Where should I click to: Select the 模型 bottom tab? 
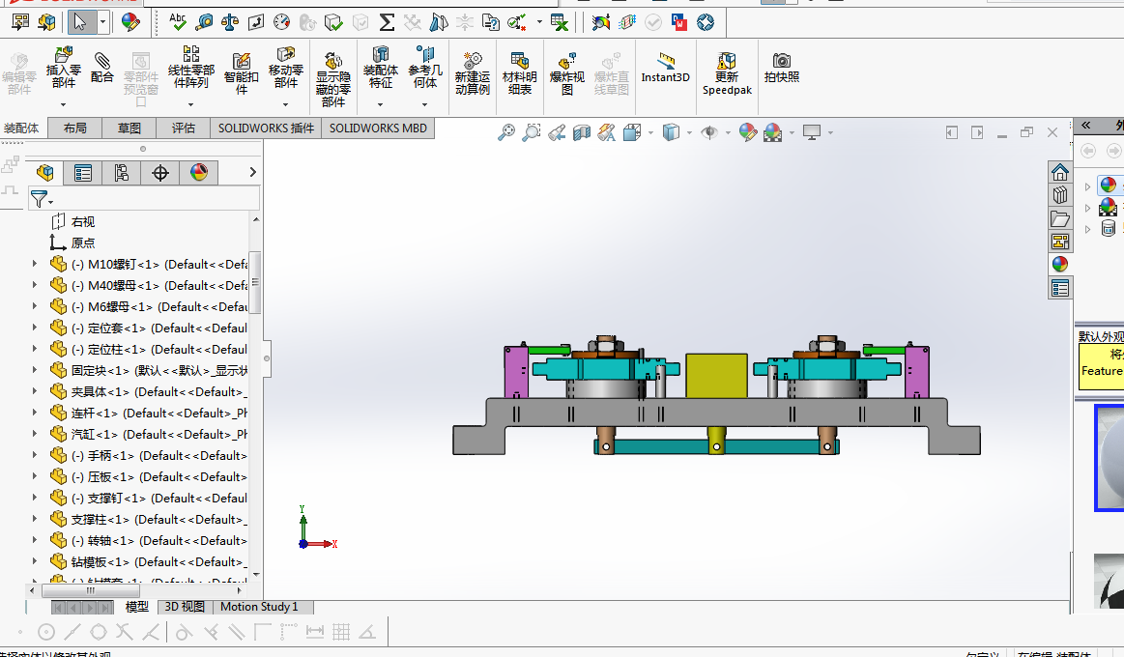[136, 607]
